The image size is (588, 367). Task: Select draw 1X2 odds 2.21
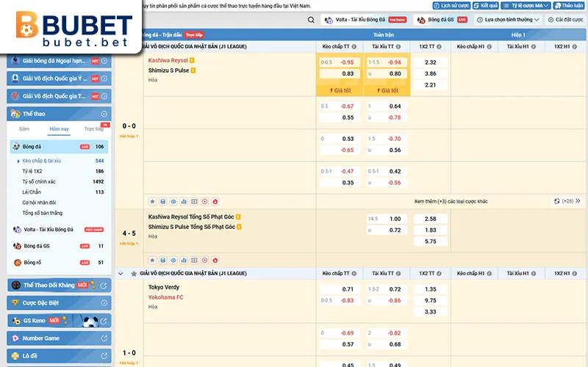click(x=431, y=85)
